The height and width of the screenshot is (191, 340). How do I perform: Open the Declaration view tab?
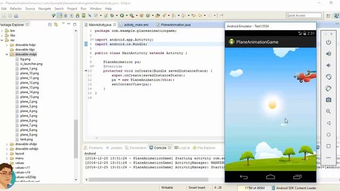point(136,147)
